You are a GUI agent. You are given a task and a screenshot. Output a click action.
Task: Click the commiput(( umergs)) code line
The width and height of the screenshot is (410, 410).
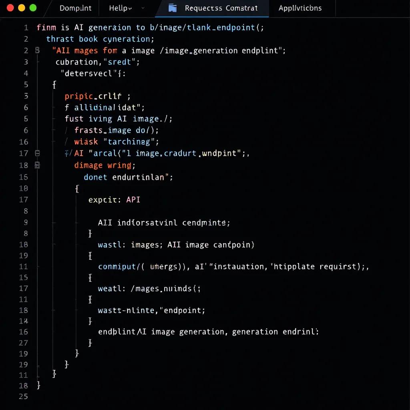pos(233,267)
